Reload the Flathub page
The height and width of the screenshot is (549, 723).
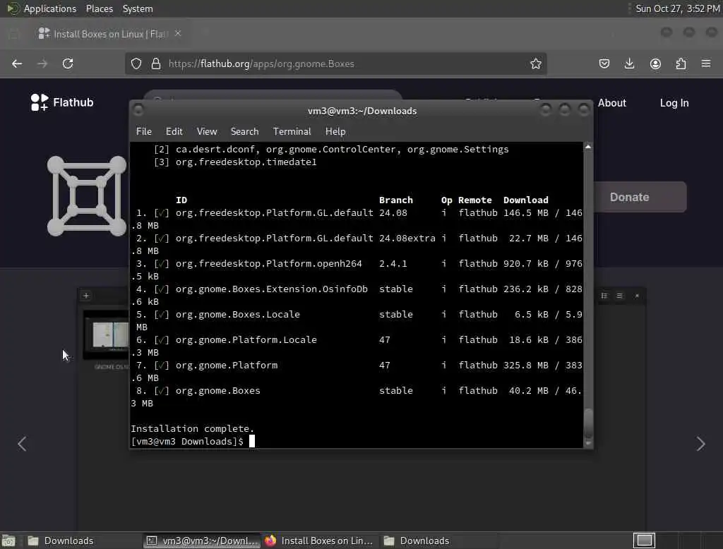68,64
